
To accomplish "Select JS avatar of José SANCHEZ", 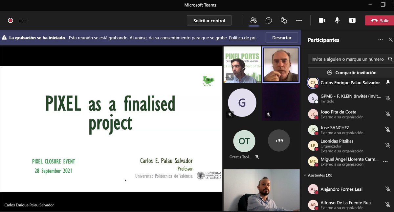I will [x=313, y=130].
